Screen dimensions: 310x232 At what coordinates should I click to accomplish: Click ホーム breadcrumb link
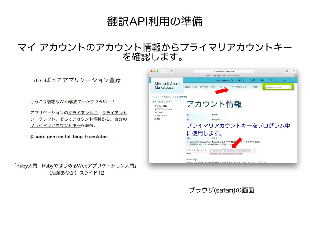coord(154,97)
